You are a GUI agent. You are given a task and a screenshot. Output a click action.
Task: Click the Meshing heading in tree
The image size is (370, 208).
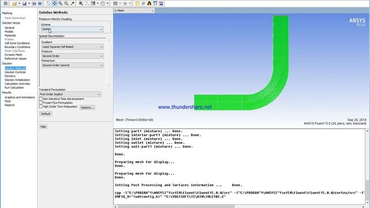(x=7, y=13)
